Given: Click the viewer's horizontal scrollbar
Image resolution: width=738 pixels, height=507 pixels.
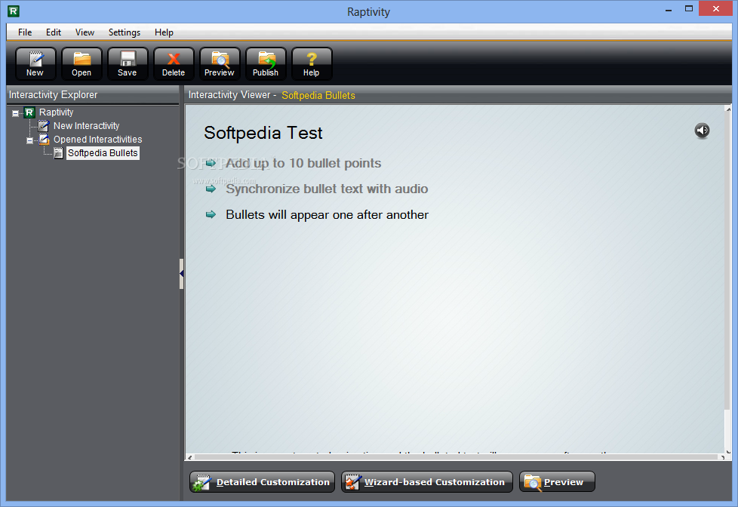Looking at the screenshot, I should 456,457.
